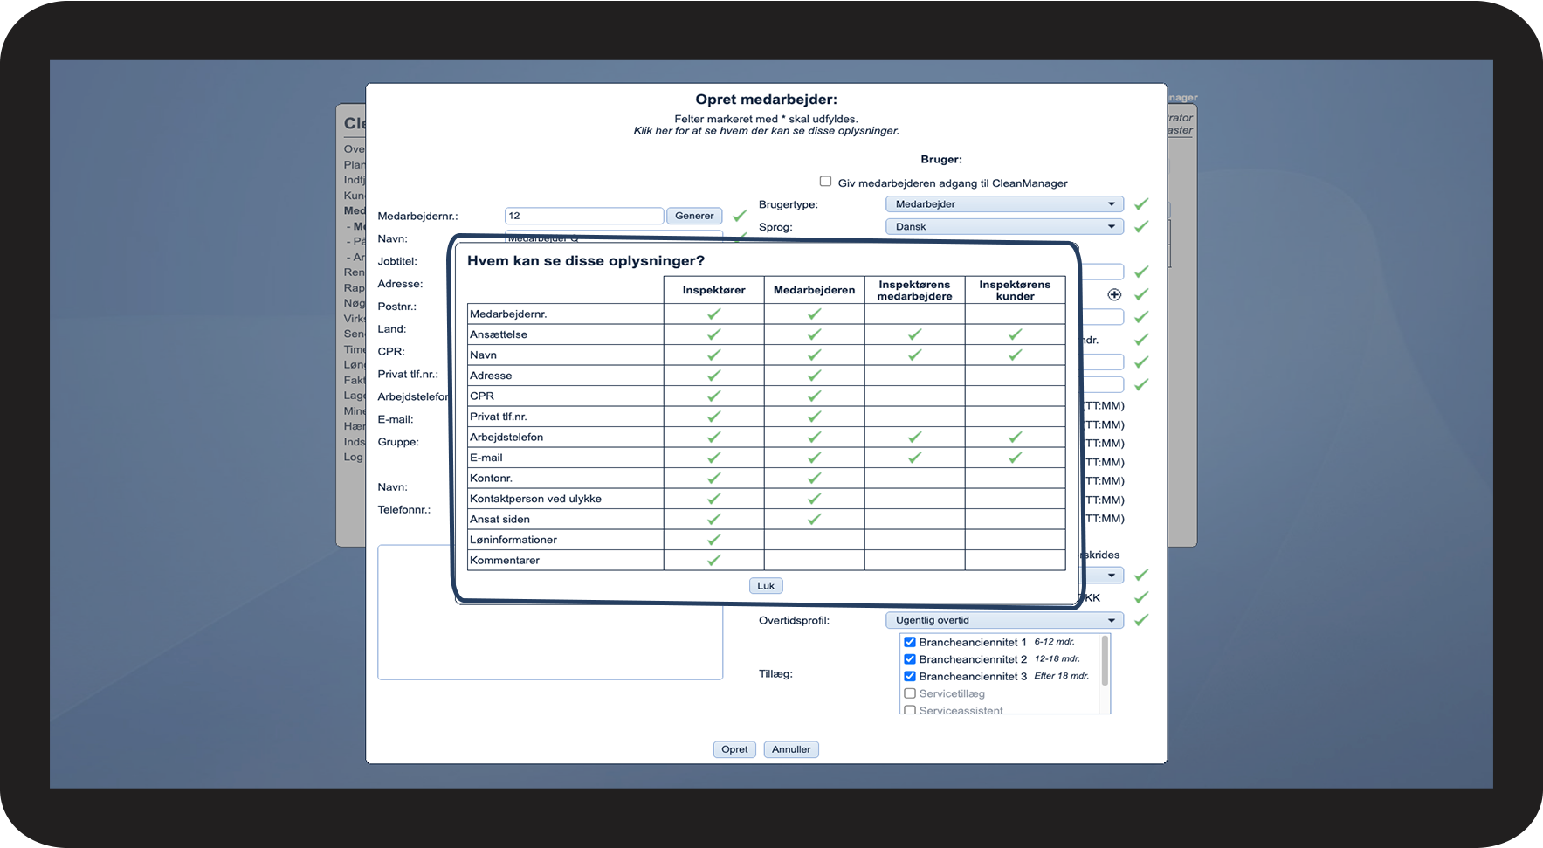
Task: Click Privat tlf.nr. checkmark in Medarbejderen column
Action: click(815, 417)
